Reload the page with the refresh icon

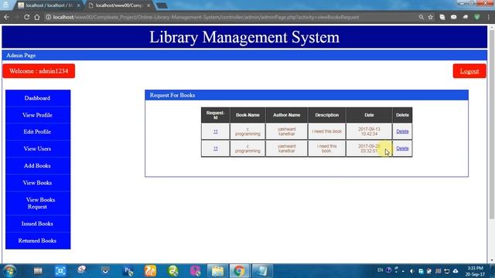point(27,17)
